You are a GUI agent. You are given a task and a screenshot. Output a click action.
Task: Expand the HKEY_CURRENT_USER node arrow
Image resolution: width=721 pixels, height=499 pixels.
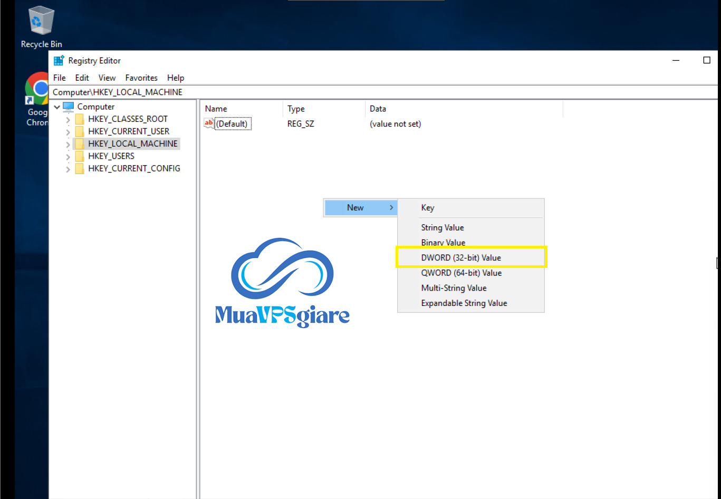click(x=68, y=132)
